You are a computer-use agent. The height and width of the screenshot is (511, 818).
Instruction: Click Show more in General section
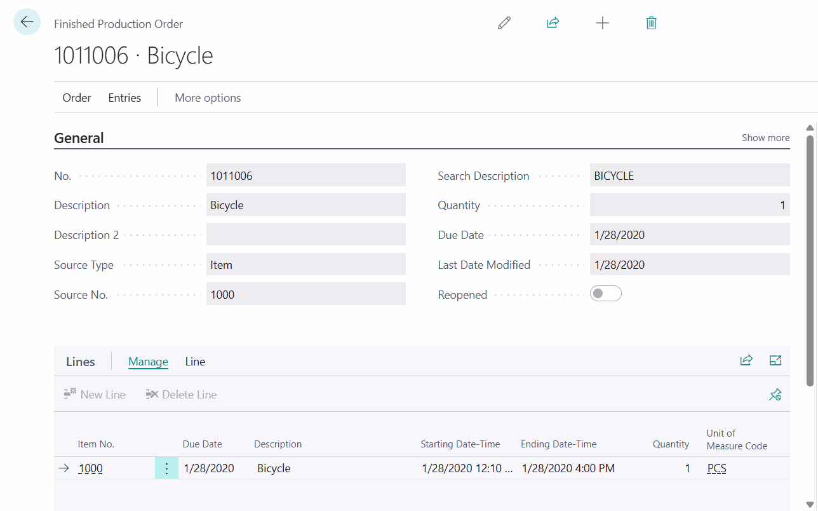click(765, 137)
